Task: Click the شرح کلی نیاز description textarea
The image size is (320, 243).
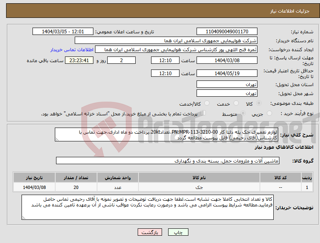Action: click(166, 135)
